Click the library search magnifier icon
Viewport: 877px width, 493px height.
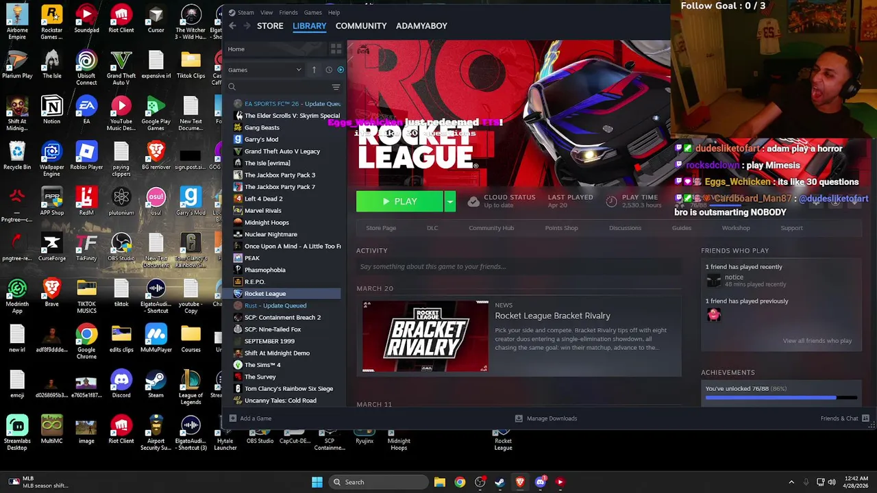pos(232,87)
